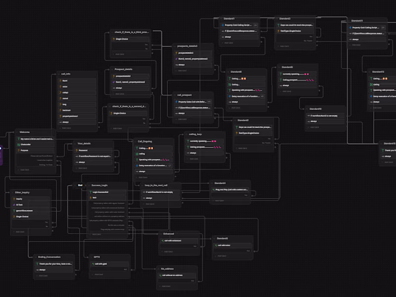Click the always arrow icon in Ending_Conversation node
The height and width of the screenshot is (297, 396).
(x=37, y=270)
